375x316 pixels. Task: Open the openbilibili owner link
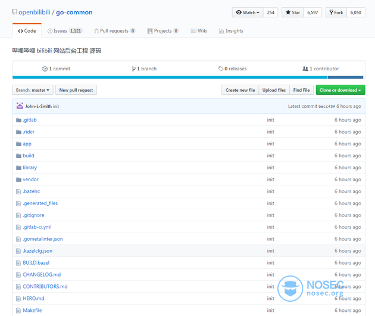[35, 12]
